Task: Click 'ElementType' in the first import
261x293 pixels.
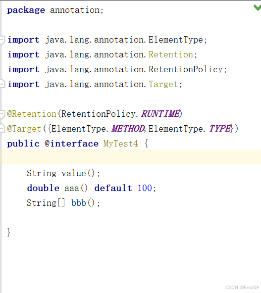Action: (x=176, y=40)
